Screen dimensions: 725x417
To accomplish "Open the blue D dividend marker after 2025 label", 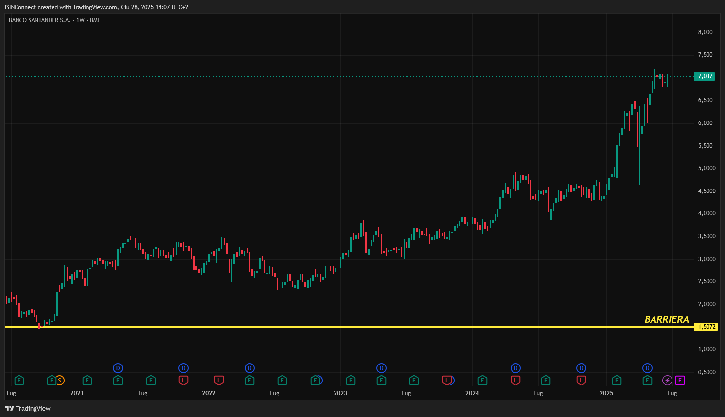I will pos(647,368).
